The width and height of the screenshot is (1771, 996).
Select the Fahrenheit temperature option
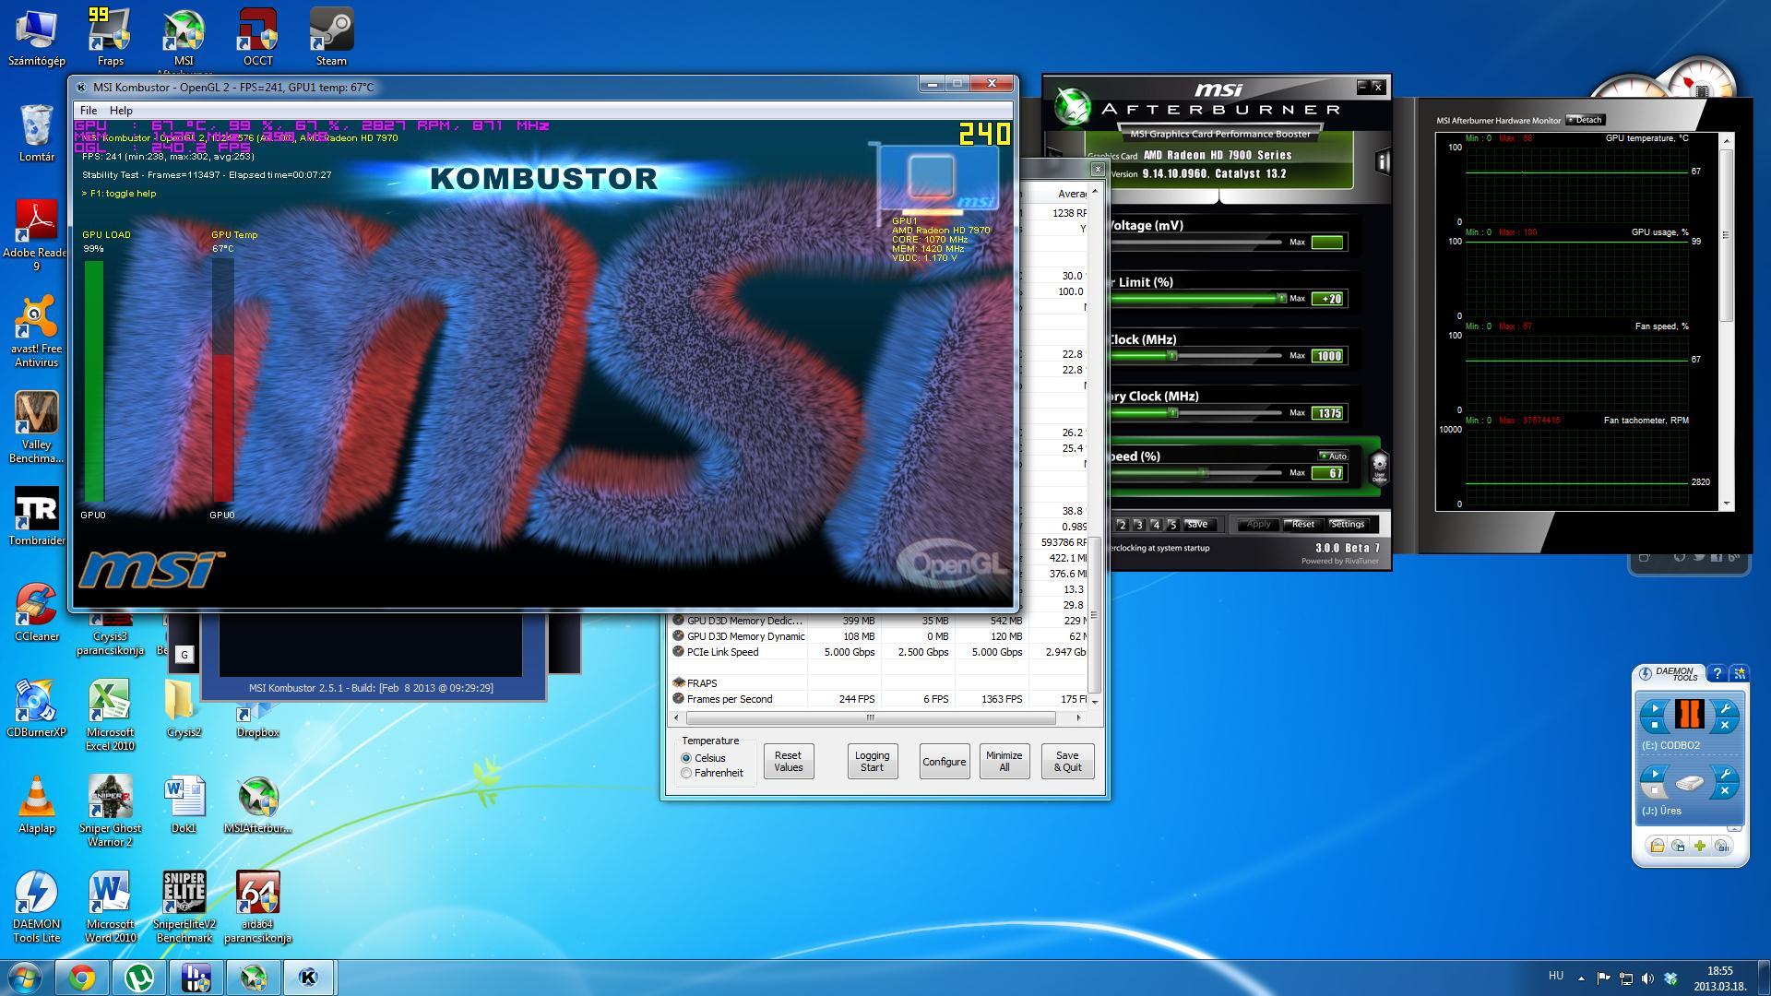(x=686, y=773)
